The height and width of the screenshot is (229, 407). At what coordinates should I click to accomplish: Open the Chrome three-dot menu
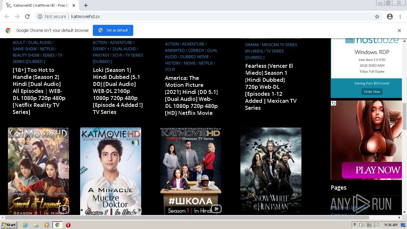400,17
